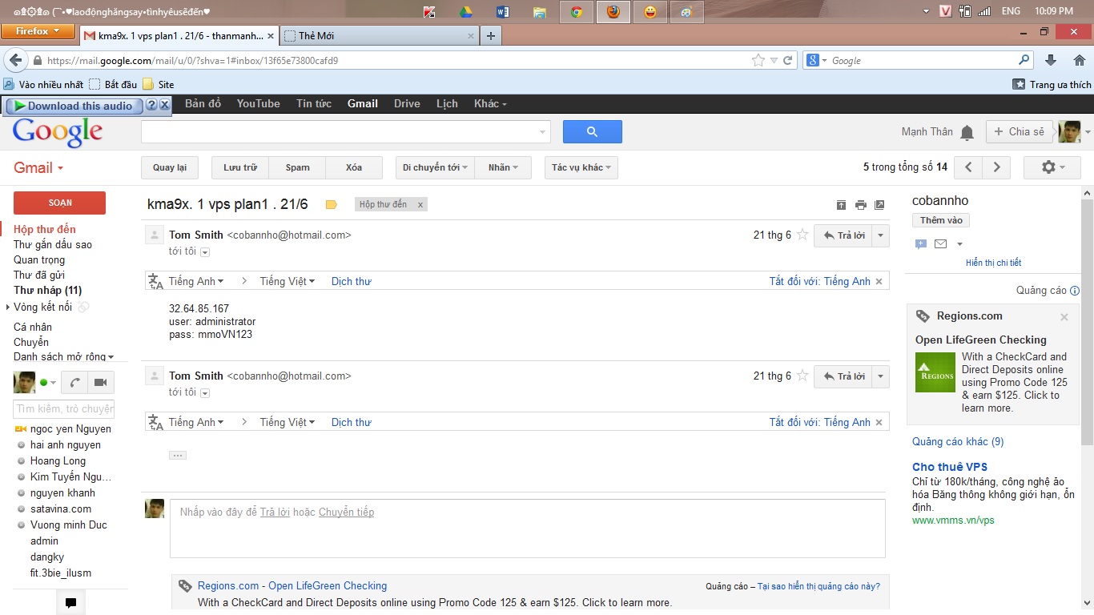Launch Chrome from the taskbar
1094x615 pixels.
pos(576,12)
